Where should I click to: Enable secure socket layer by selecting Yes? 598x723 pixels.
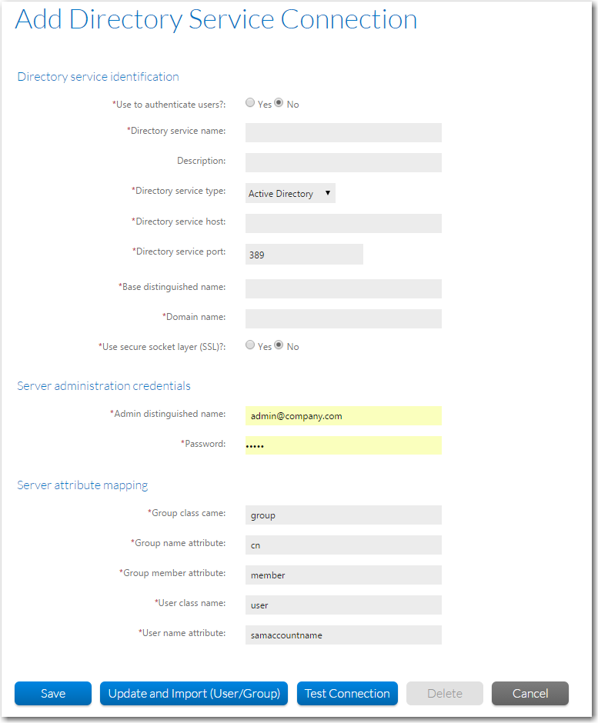pos(249,345)
